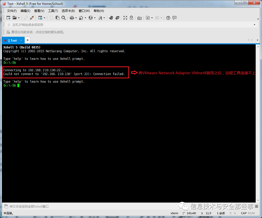This screenshot has height=218, width=262.
Task: Click the grayed tab arrangement layout icon
Action: tap(157, 18)
